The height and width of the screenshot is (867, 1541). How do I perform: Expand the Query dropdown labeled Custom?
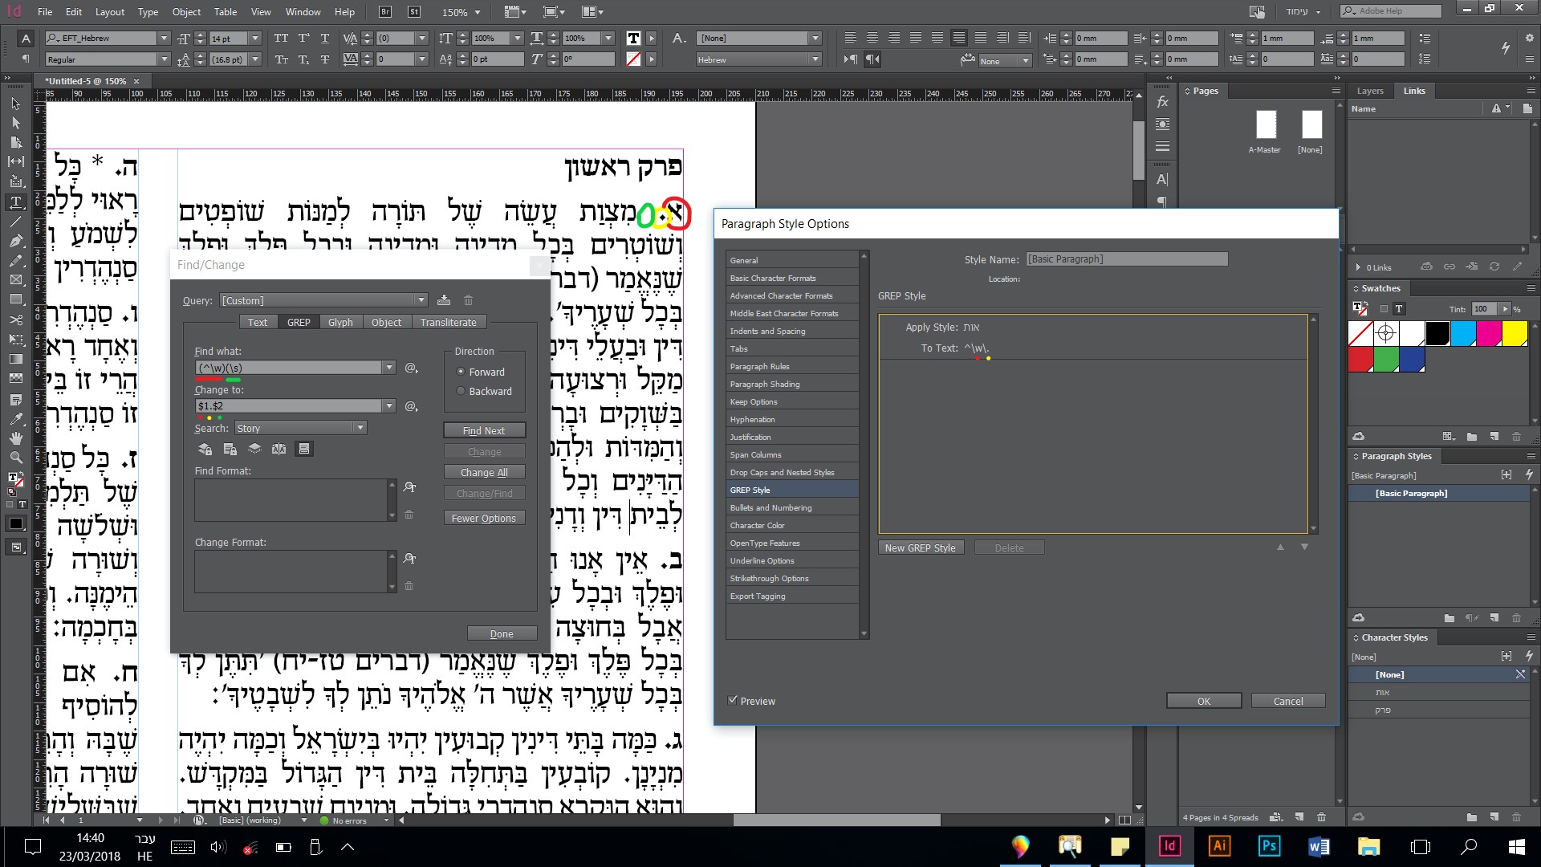(x=422, y=299)
